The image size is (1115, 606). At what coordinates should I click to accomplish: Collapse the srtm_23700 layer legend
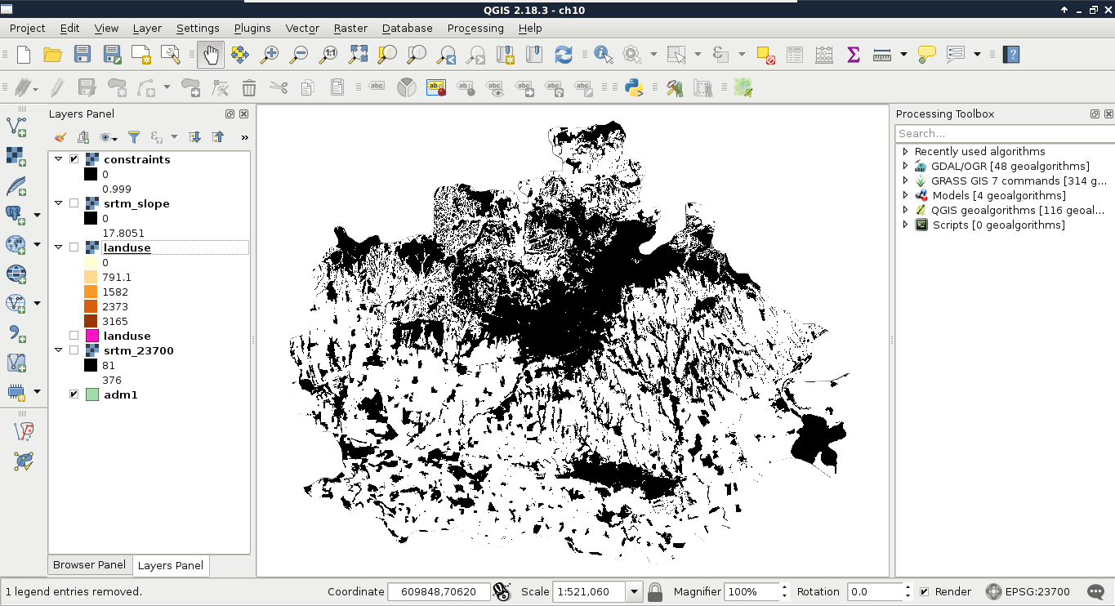point(59,350)
